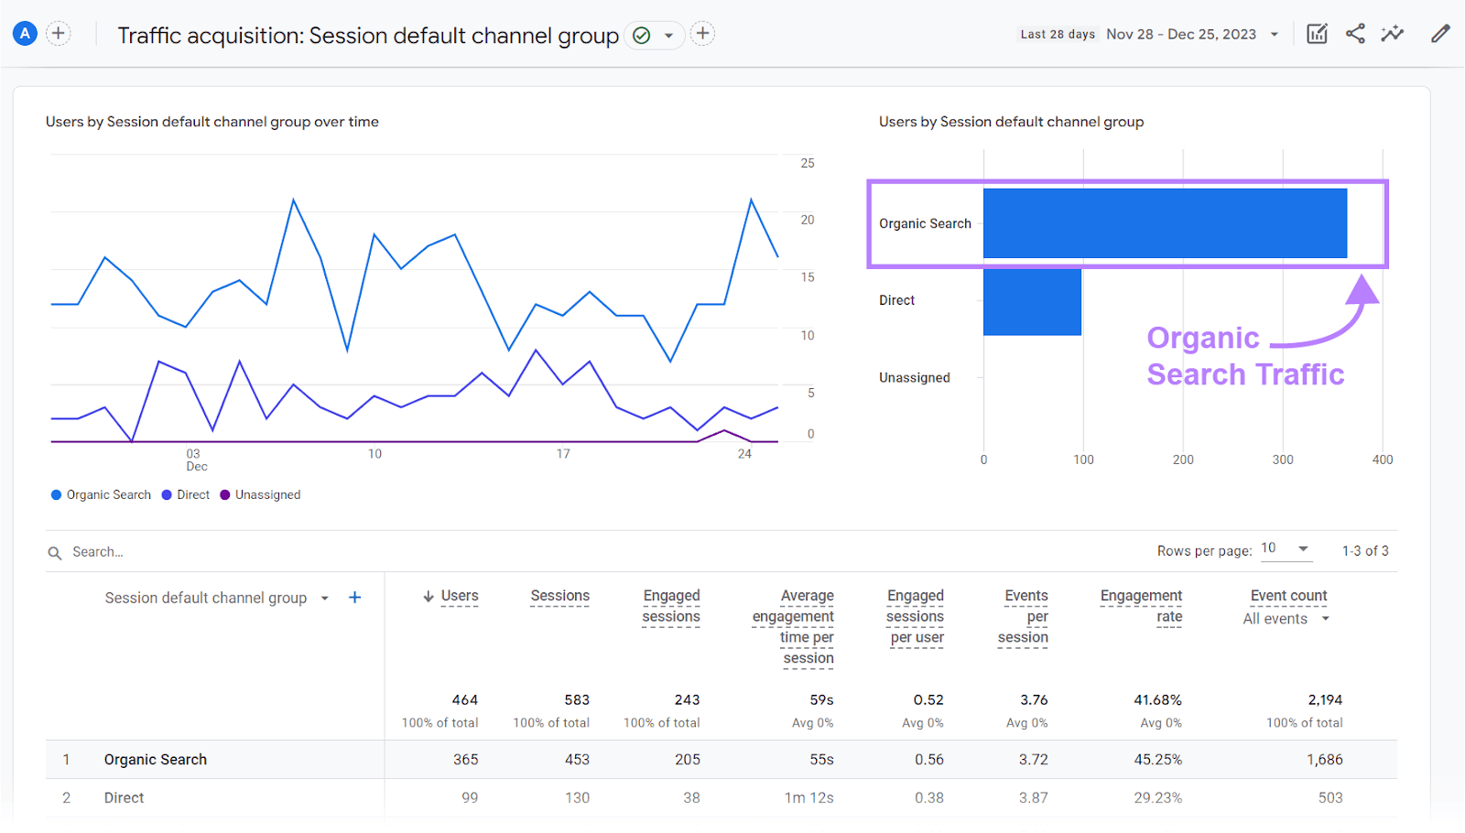Click the Direct bar in the bar chart
This screenshot has height=833, width=1465.
(1032, 301)
